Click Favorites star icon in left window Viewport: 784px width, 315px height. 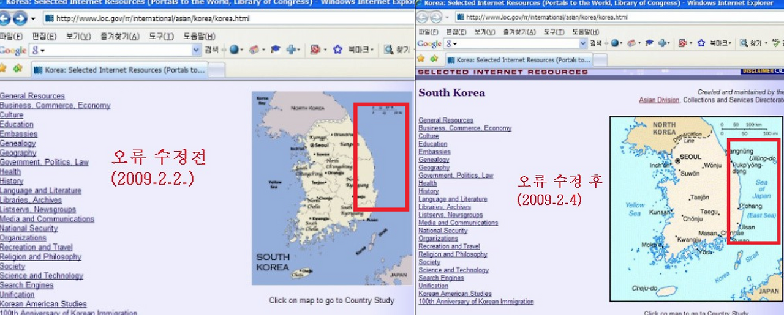(3, 69)
